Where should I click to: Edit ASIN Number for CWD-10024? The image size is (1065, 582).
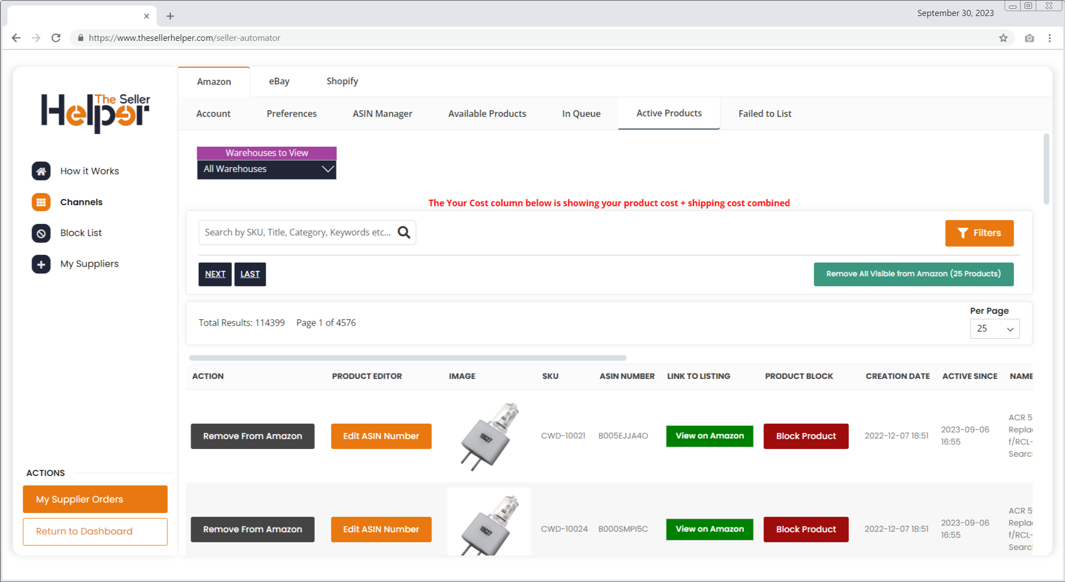coord(381,529)
